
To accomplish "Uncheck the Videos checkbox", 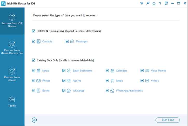I will click(142, 81).
